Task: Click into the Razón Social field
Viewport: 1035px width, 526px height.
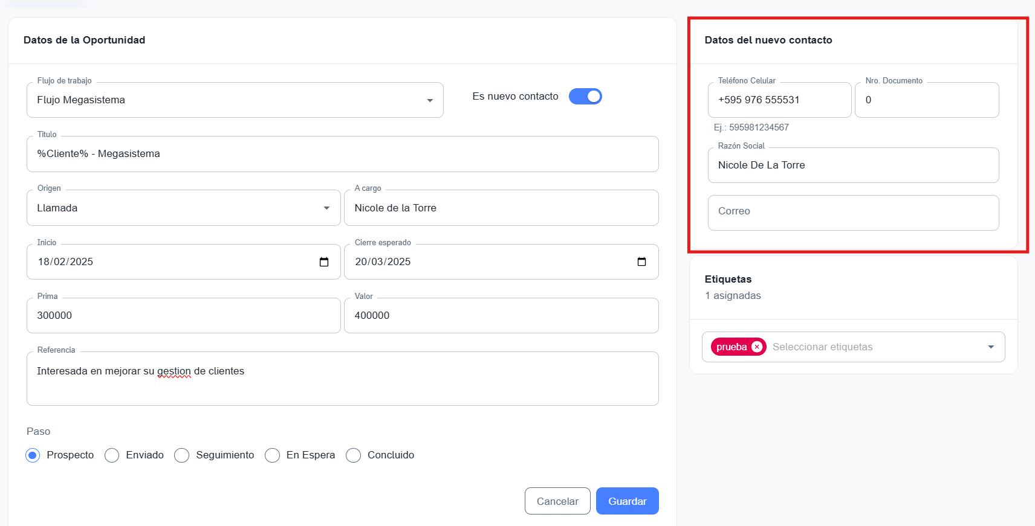Action: pos(852,165)
